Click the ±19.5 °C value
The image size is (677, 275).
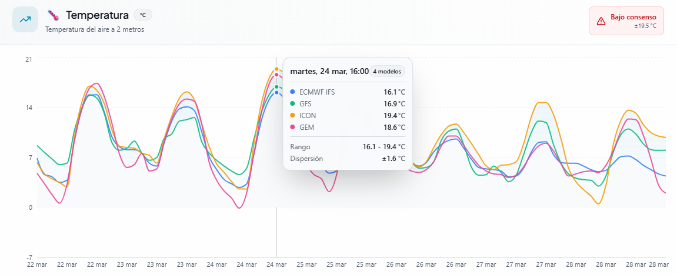click(x=645, y=26)
